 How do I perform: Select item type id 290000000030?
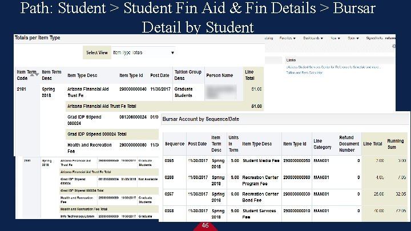click(297, 194)
